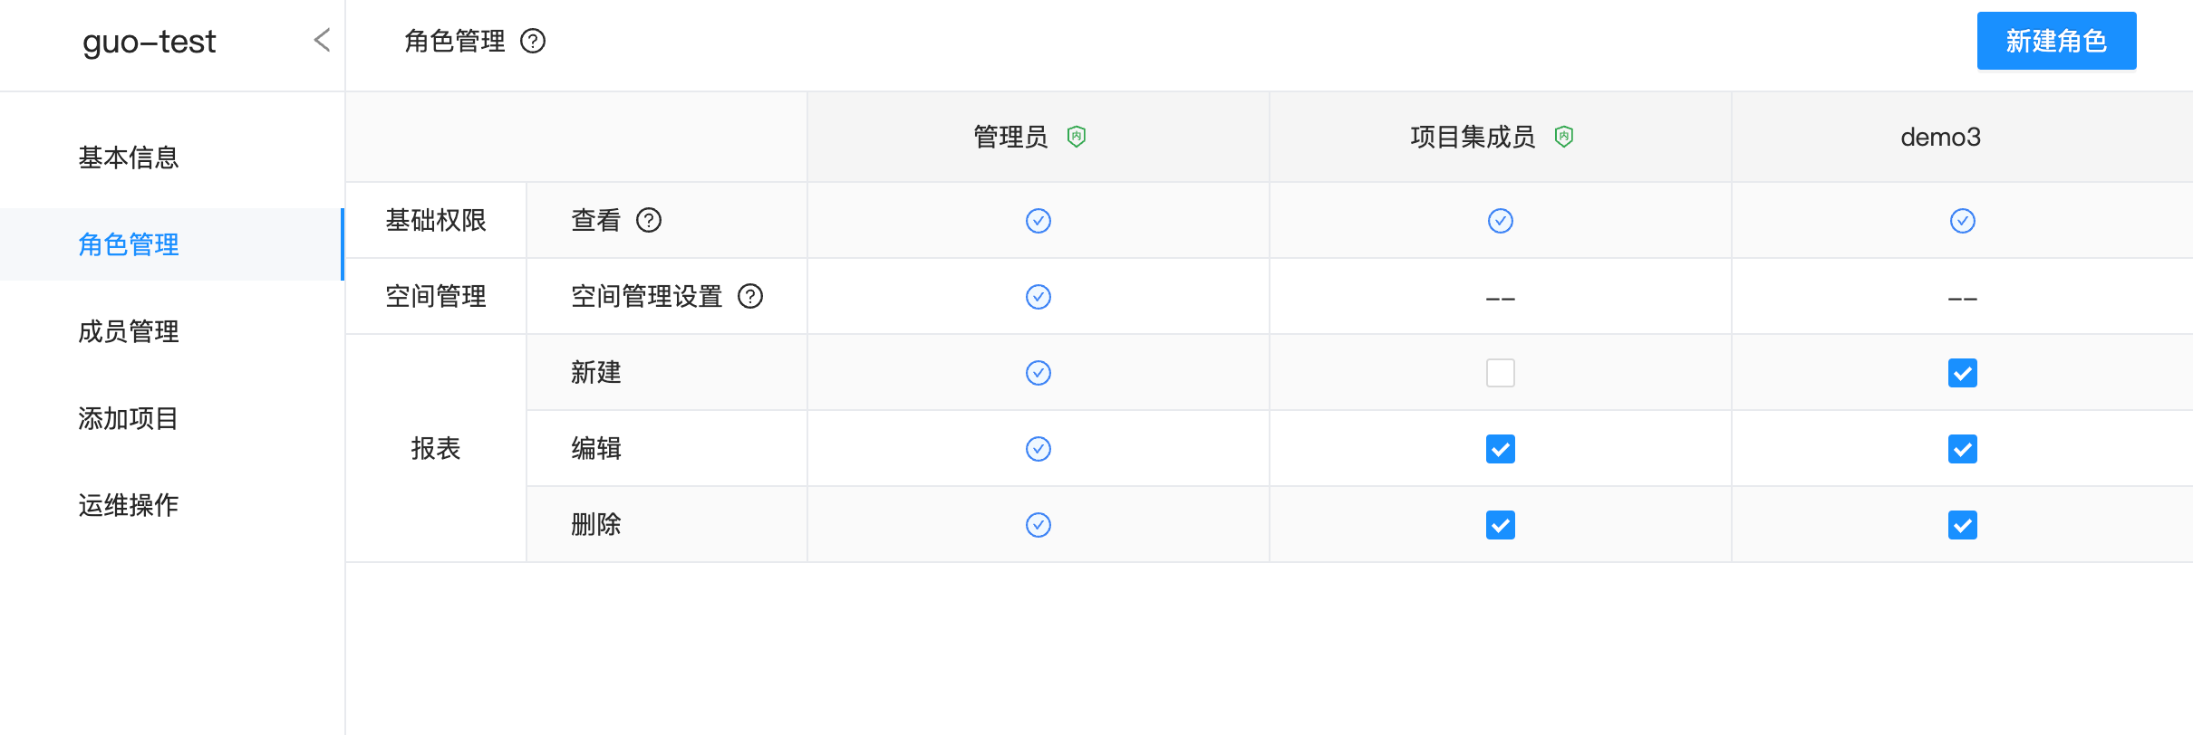Uncheck 新建 permission for demo3
Viewport: 2193px width, 735px height.
click(x=1961, y=372)
